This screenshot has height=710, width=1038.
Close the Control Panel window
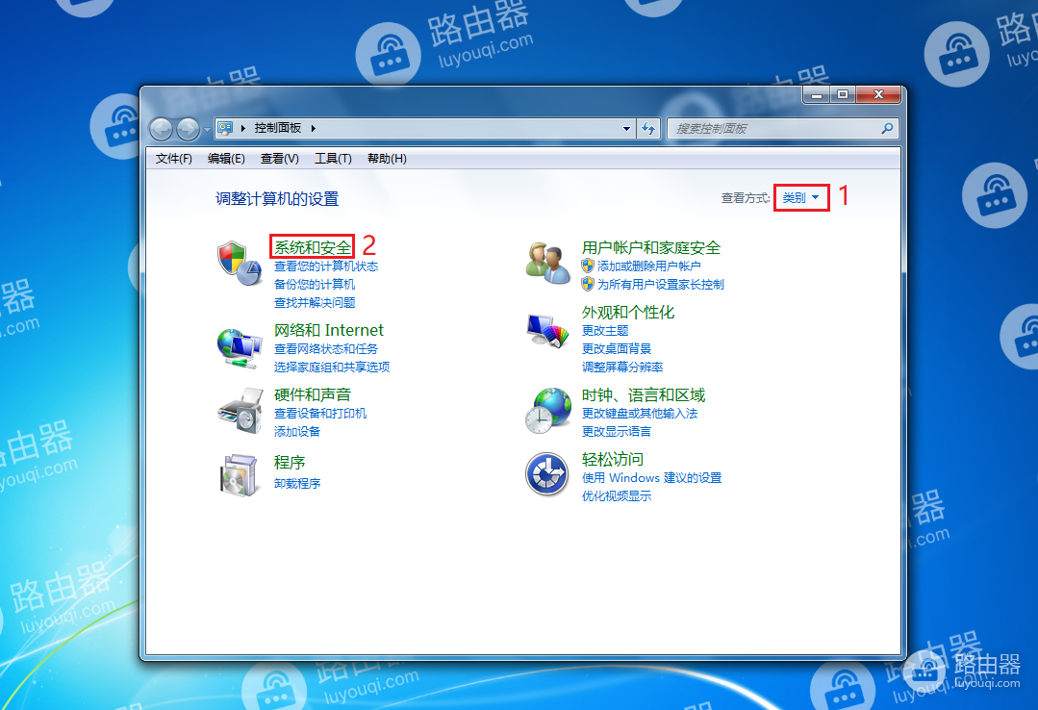pyautogui.click(x=878, y=94)
